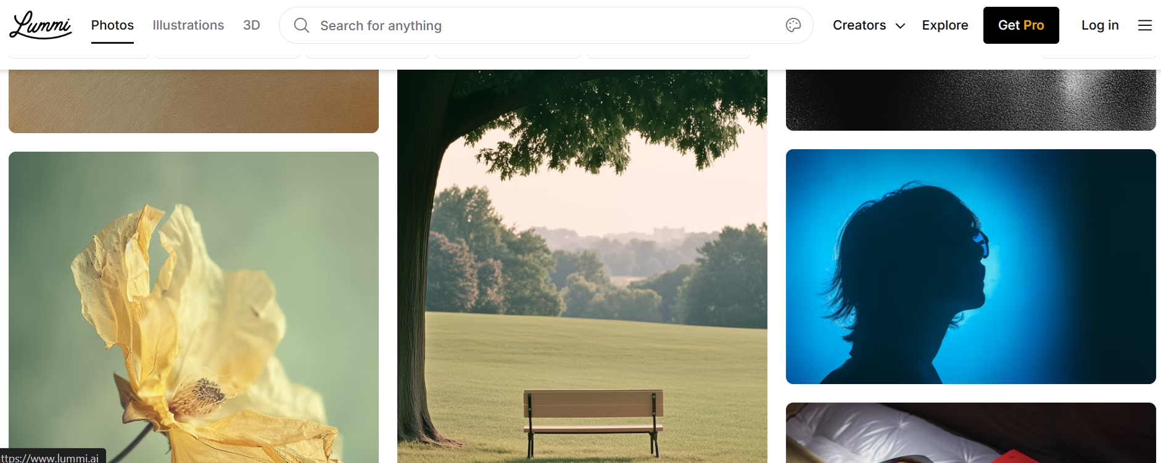Open the hamburger menu icon
1161x463 pixels.
1145,25
